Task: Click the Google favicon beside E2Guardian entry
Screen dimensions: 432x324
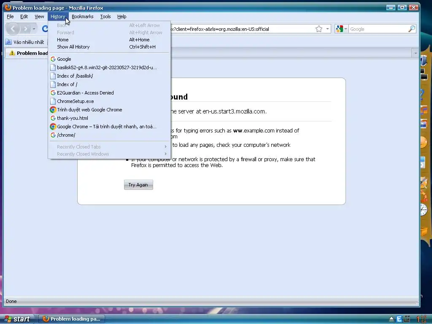Action: click(53, 93)
